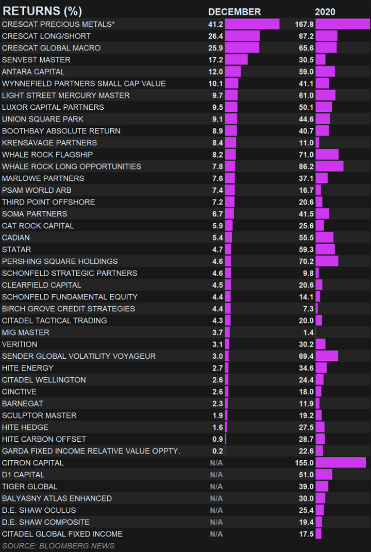The height and width of the screenshot is (552, 371).
Task: Select the CADIAN row label
Action: 16,238
